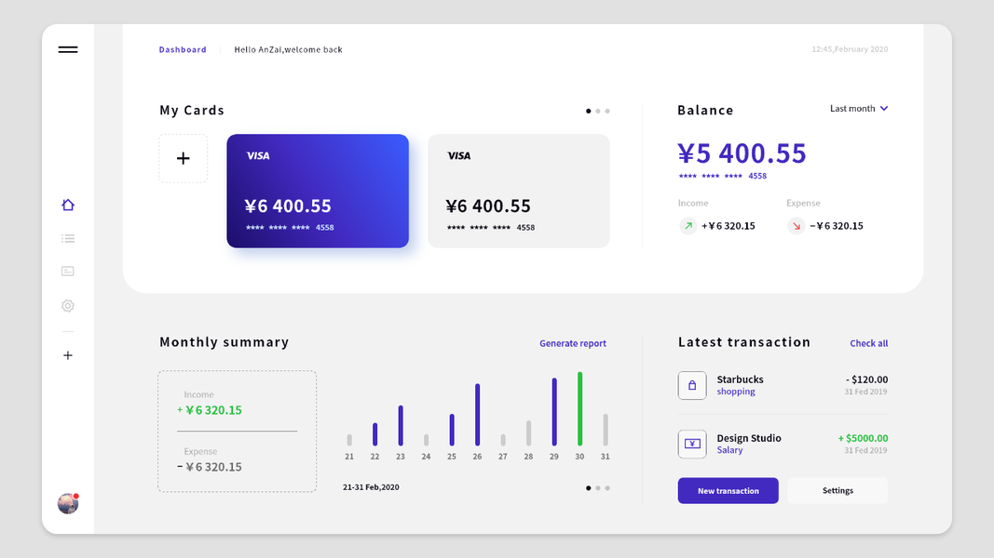Open the cards sidebar icon
The image size is (994, 558).
click(68, 272)
